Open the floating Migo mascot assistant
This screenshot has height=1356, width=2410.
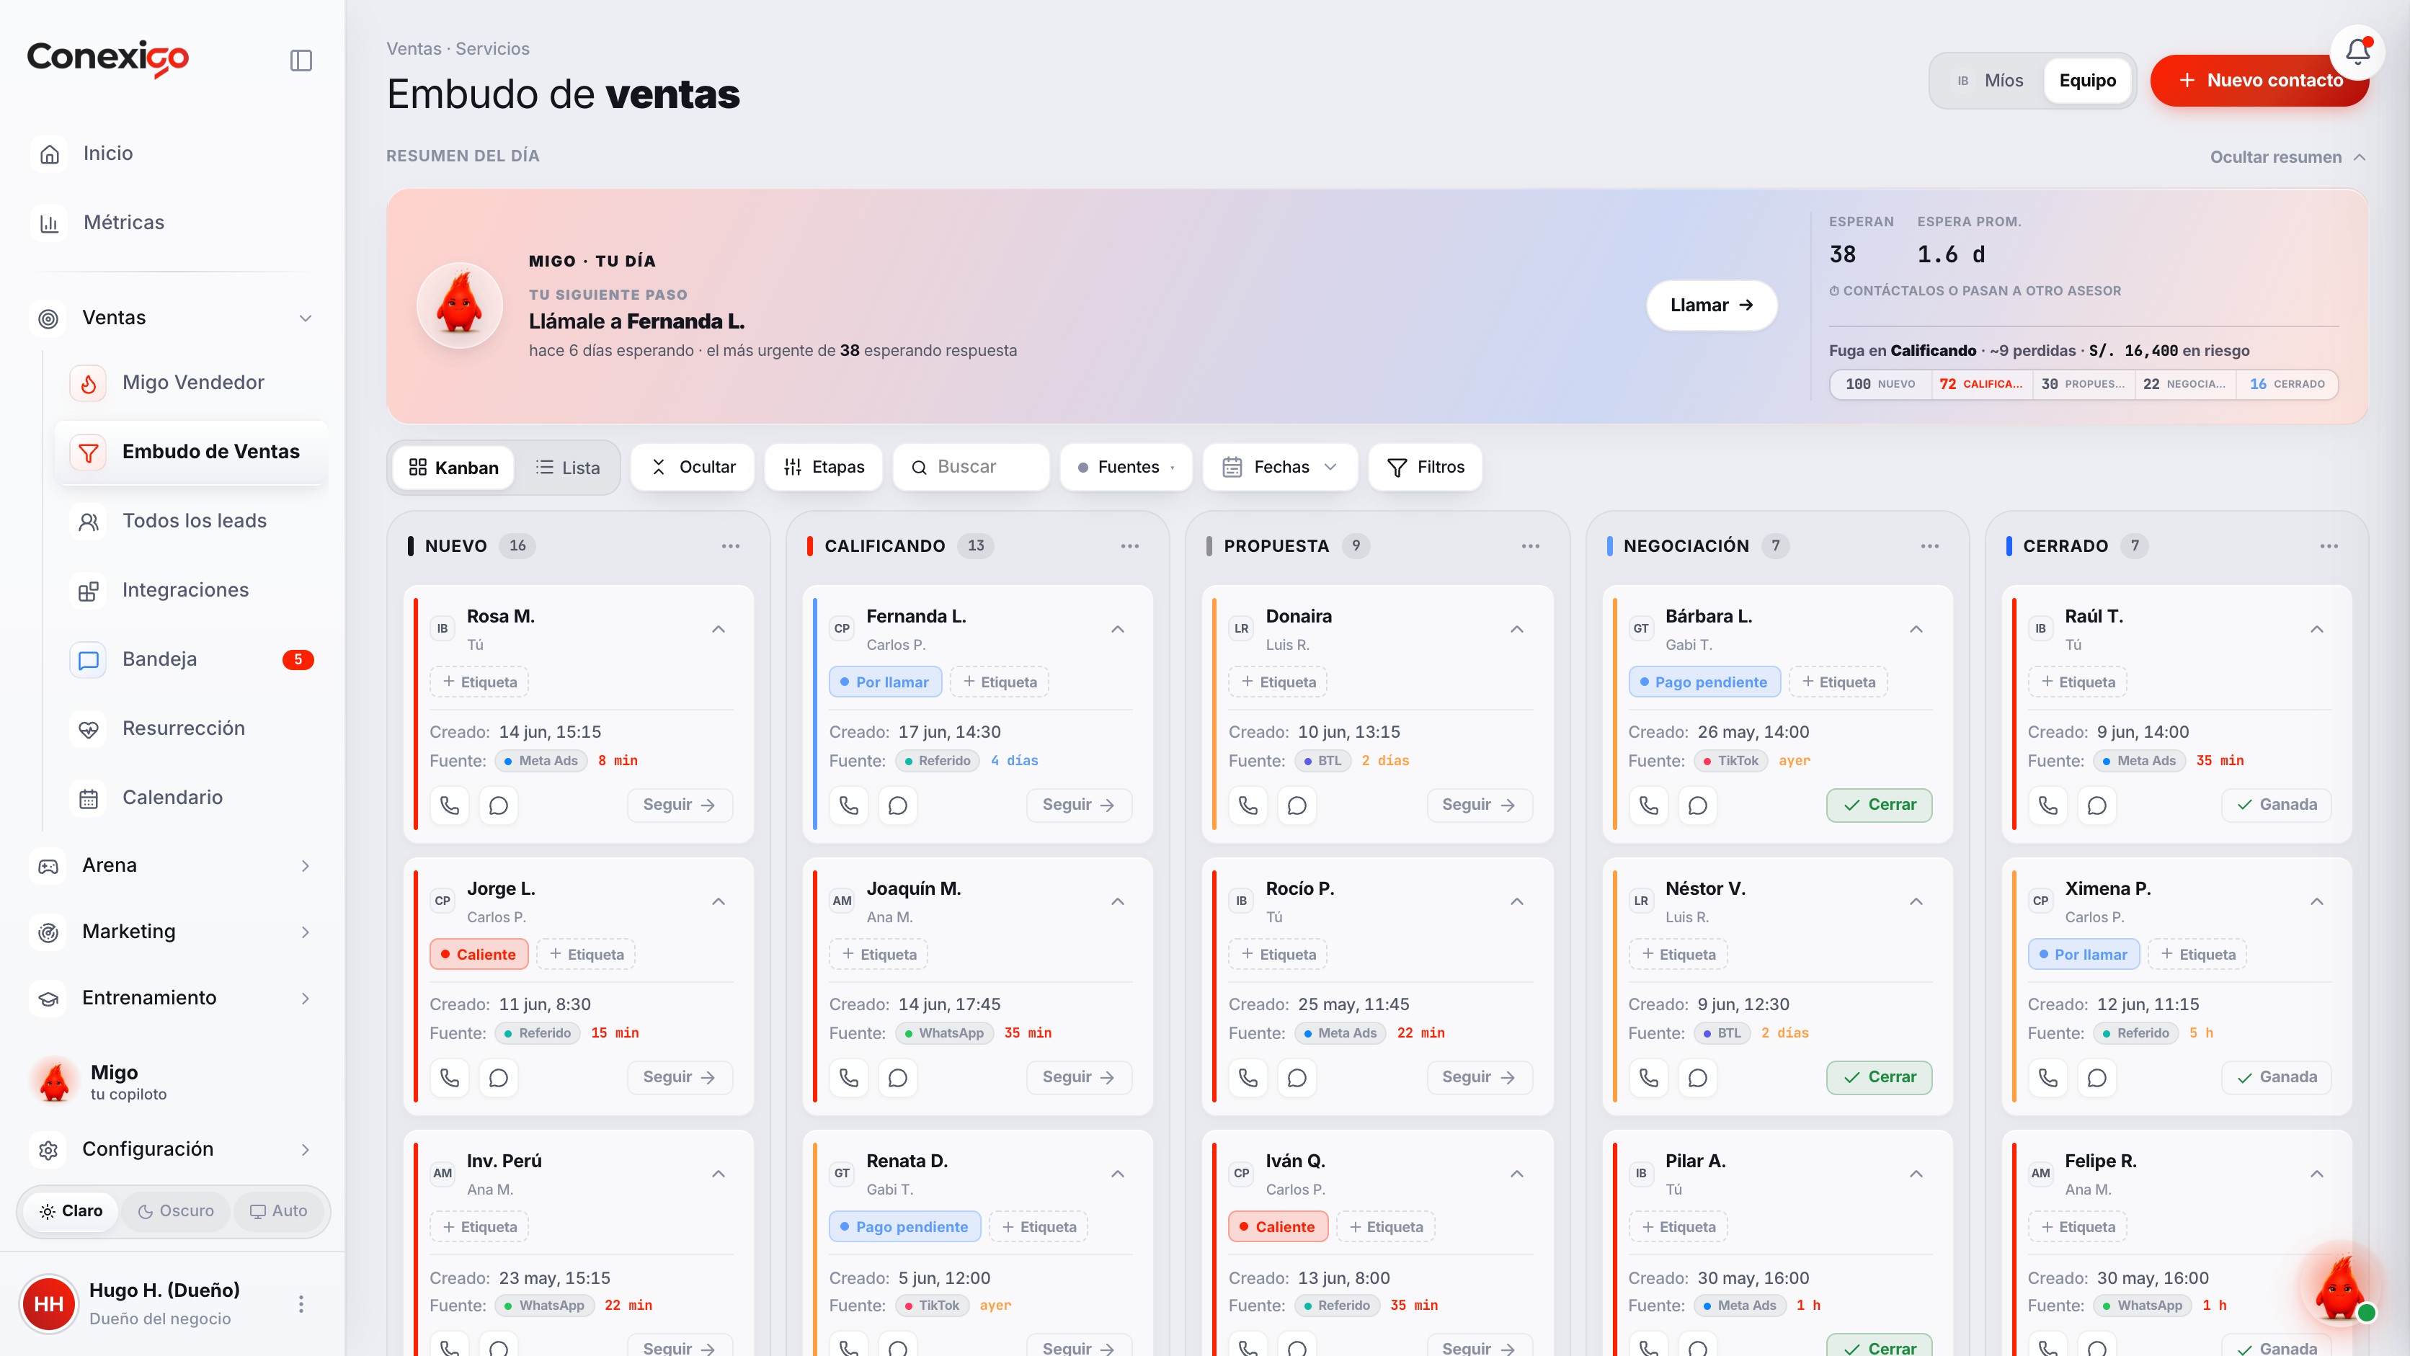(x=2341, y=1289)
